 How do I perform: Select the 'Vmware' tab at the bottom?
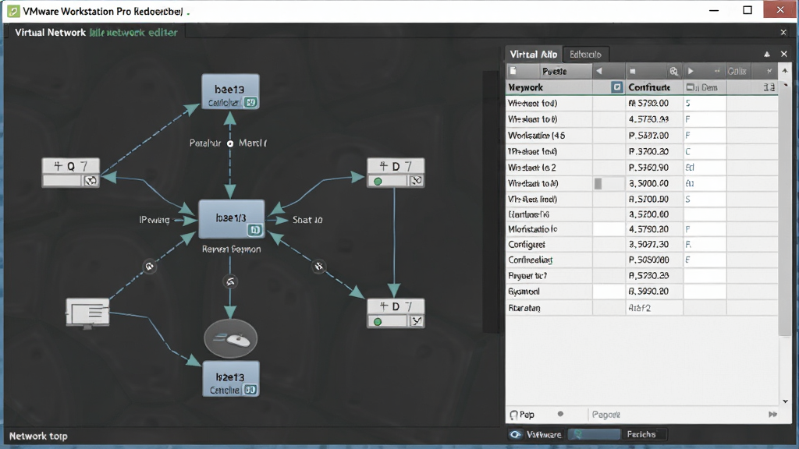point(544,435)
